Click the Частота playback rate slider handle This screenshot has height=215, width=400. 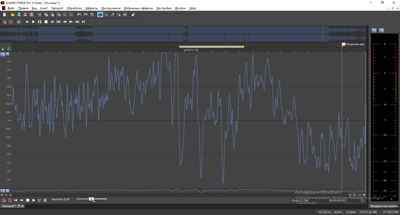pos(91,199)
